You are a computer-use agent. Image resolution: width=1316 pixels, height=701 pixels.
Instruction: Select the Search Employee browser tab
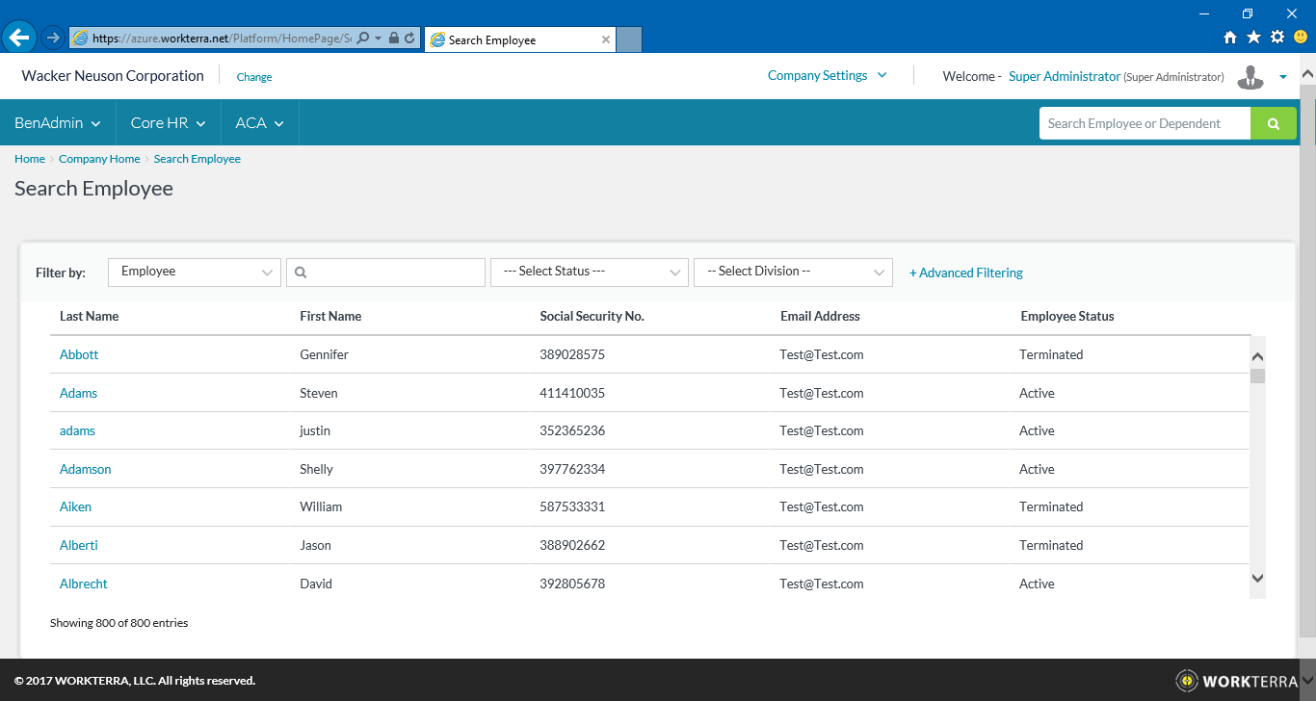[520, 39]
